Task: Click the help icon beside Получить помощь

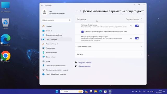Action: coord(76,62)
